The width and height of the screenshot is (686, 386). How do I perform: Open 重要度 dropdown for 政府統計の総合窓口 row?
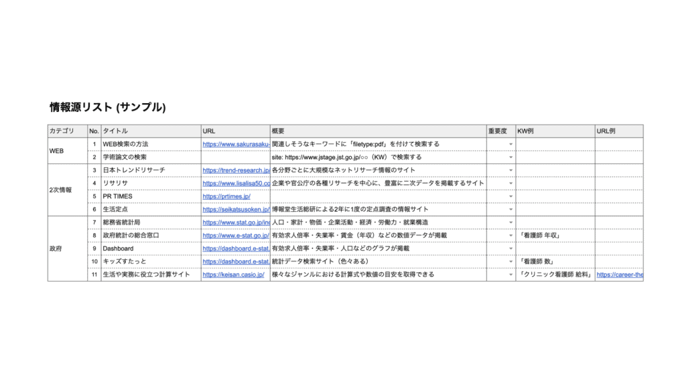coord(510,236)
